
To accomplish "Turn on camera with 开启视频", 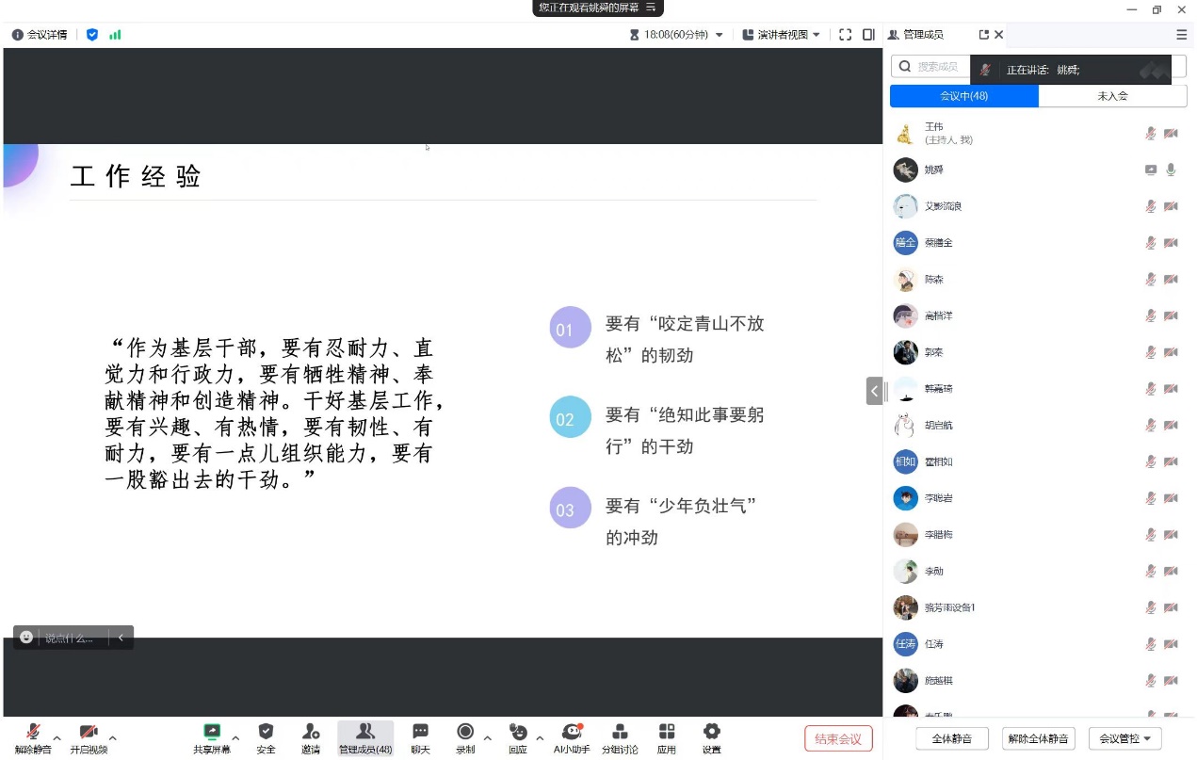I will (89, 733).
